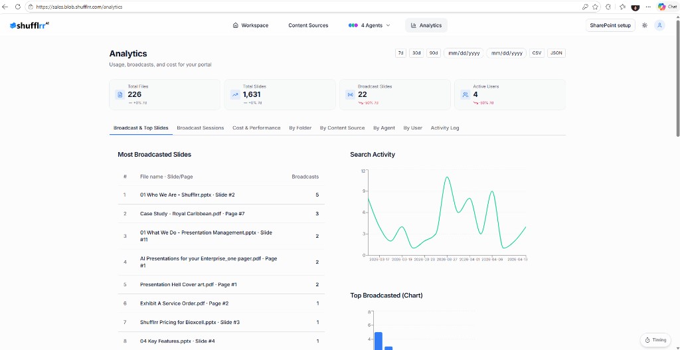The height and width of the screenshot is (350, 680).
Task: Click the site lock icon in the address bar
Action: 31,7
